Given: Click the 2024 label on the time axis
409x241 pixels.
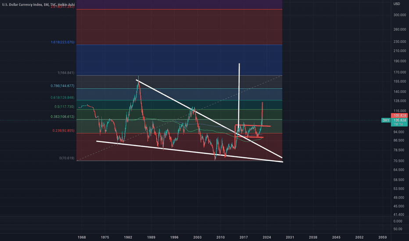Looking at the screenshot, I should click(266, 237).
